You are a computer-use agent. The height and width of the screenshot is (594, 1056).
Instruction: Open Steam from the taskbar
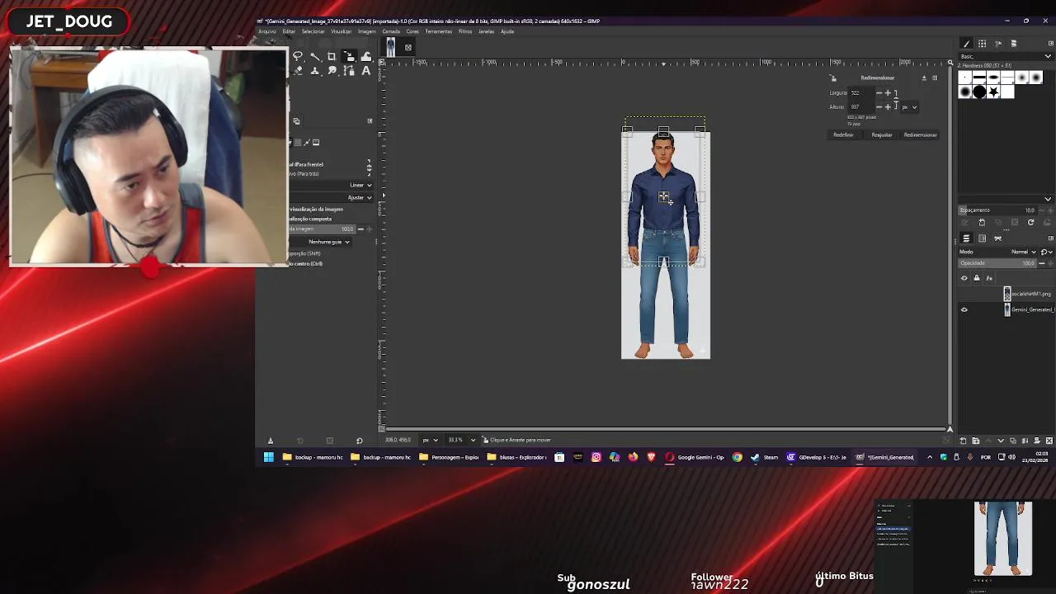pyautogui.click(x=765, y=457)
